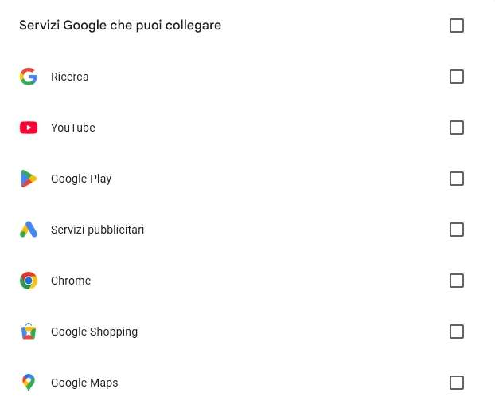Check the YouTube service checkbox
Screen dimensions: 495x405
[x=457, y=128]
